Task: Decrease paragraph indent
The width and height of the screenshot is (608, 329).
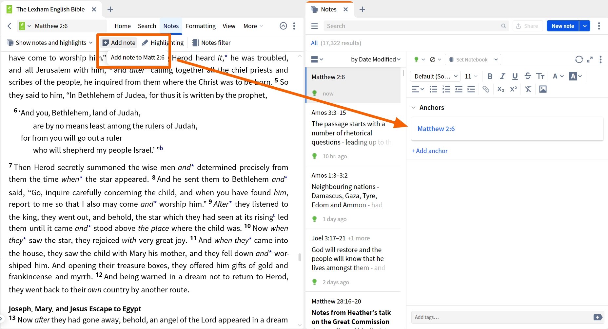Action: pos(459,89)
